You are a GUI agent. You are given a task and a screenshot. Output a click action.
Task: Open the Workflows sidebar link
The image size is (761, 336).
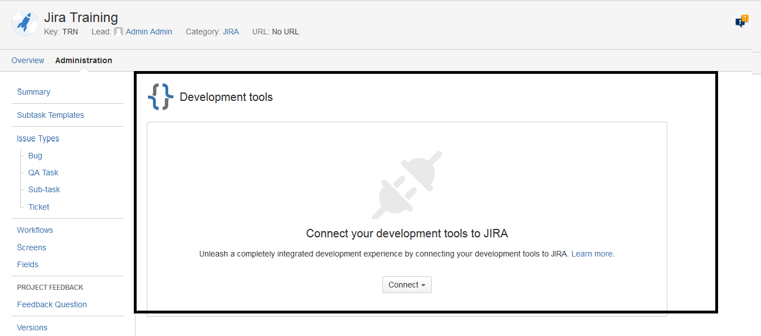pyautogui.click(x=35, y=230)
